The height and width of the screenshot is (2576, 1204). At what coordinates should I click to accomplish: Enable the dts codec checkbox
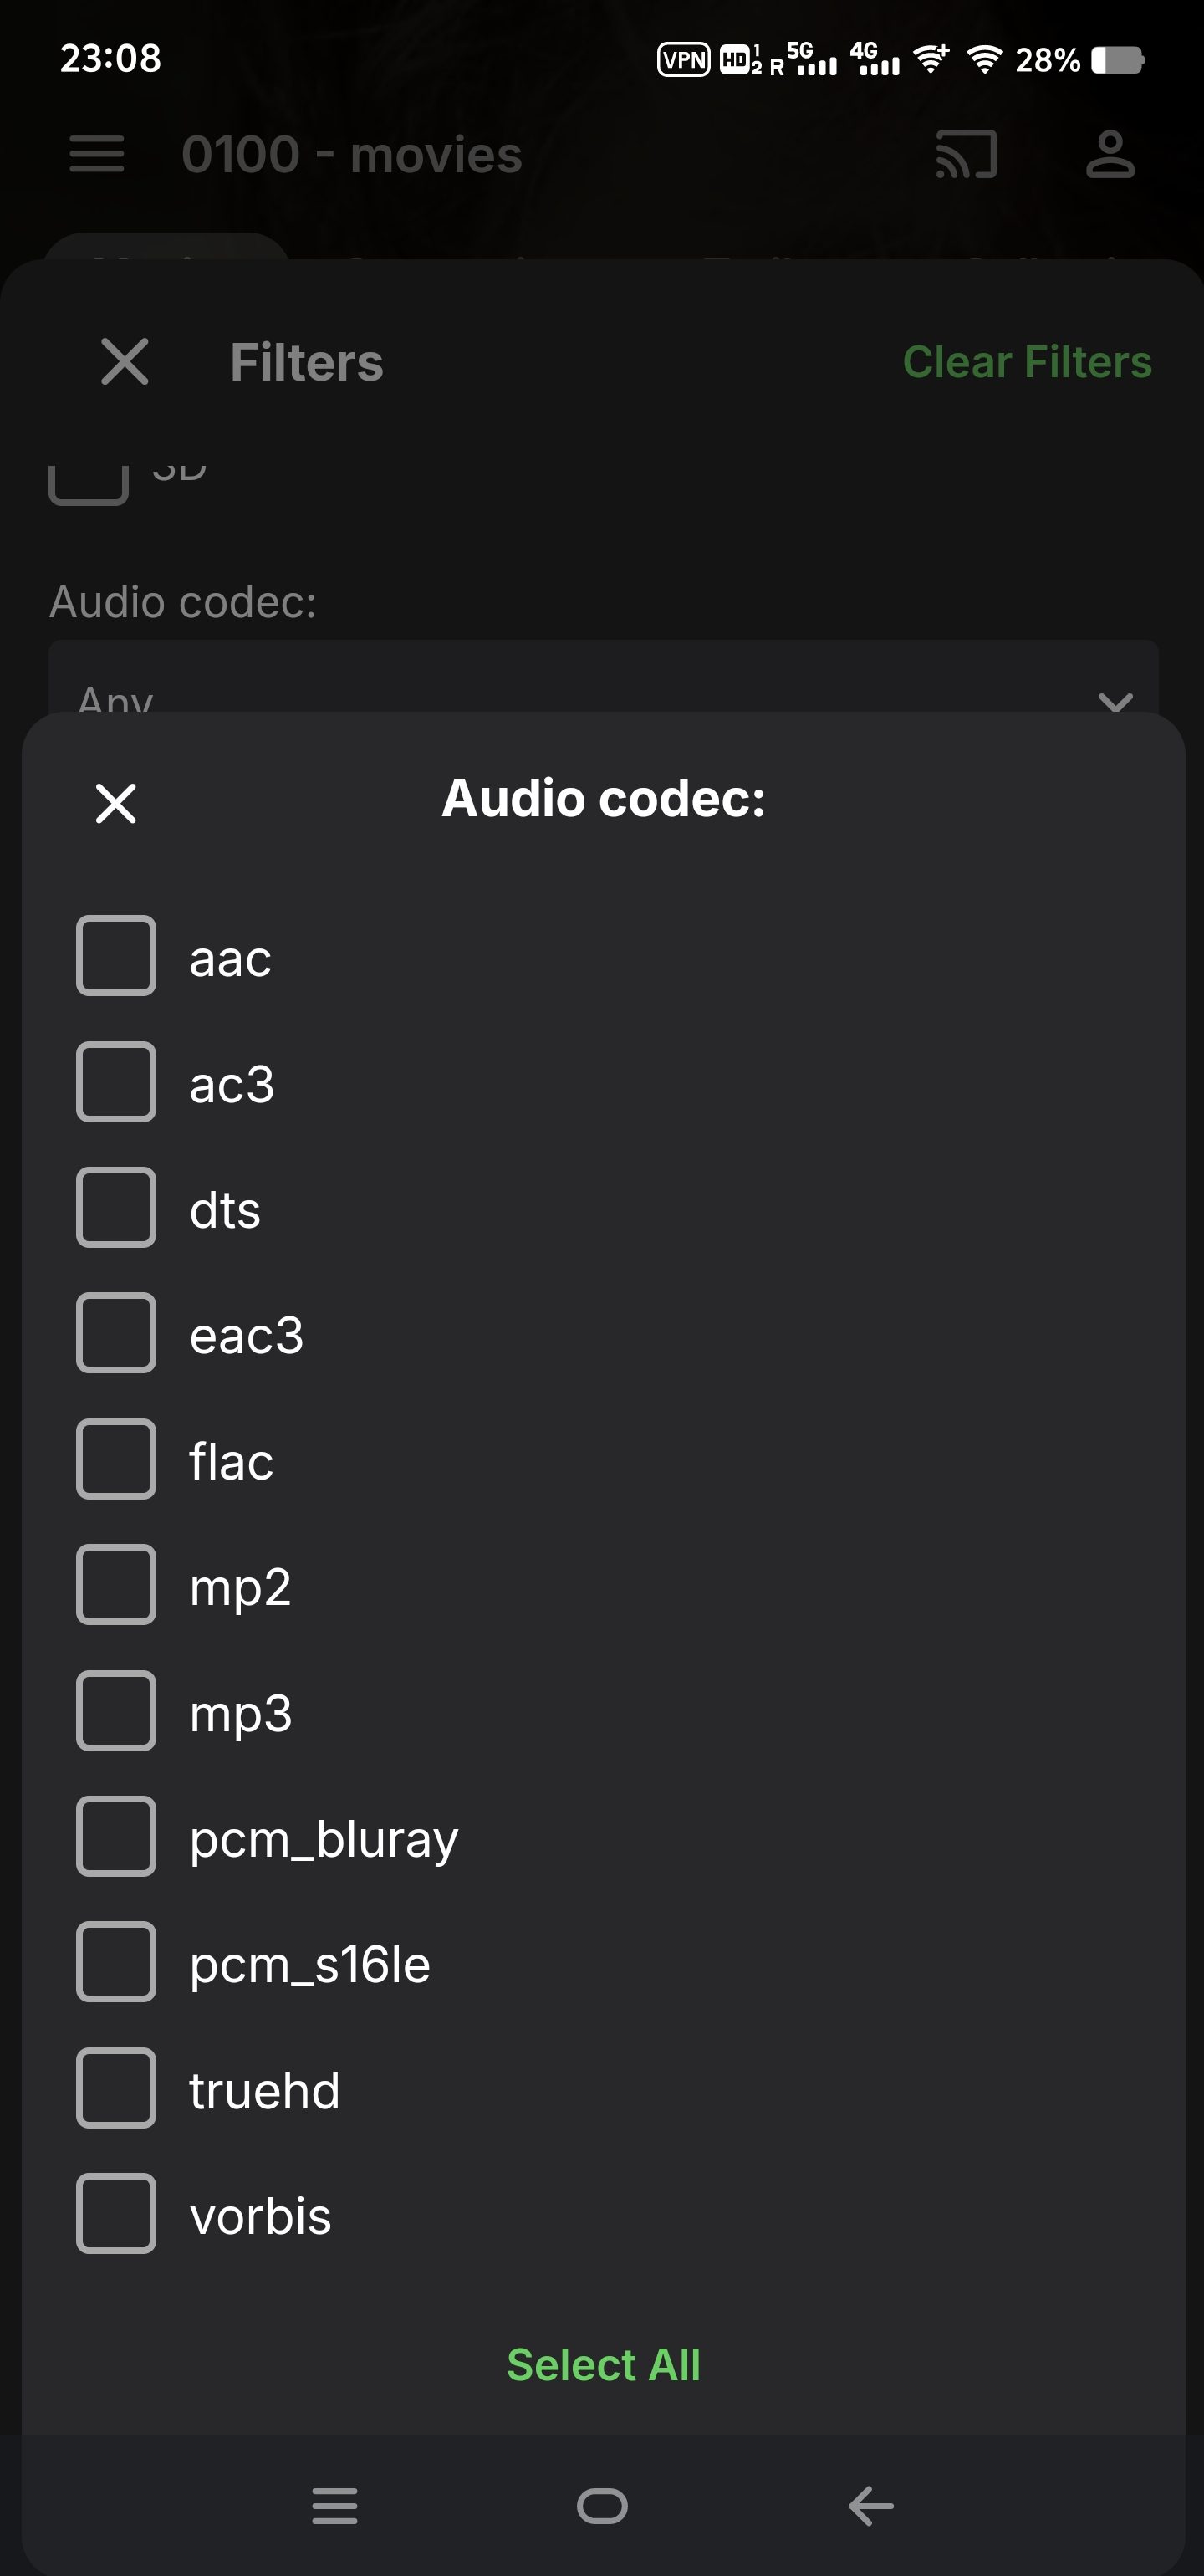tap(116, 1208)
